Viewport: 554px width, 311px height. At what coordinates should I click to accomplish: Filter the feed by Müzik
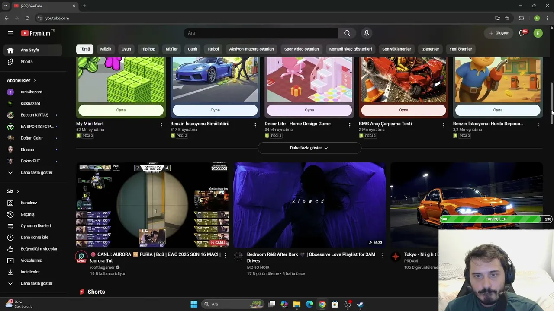pyautogui.click(x=106, y=49)
